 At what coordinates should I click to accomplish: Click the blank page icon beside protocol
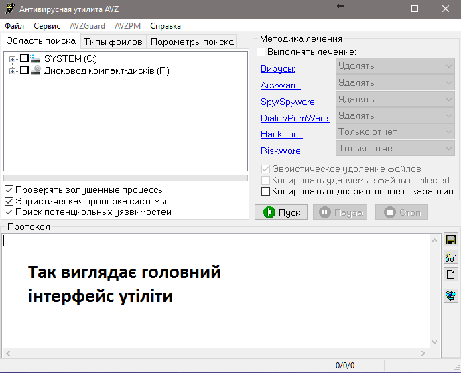(450, 274)
